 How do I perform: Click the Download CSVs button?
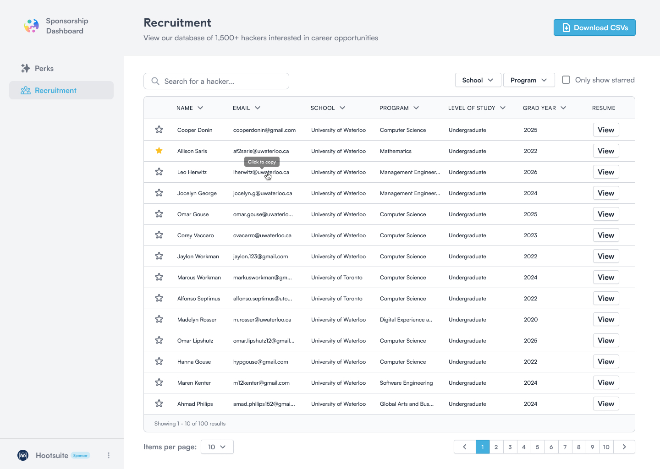click(x=594, y=27)
